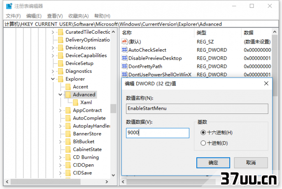The width and height of the screenshot is (282, 189).
Task: Expand the CD Burning tree node
Action: coord(60,158)
